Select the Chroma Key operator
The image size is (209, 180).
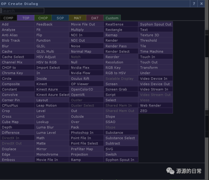click(x=17, y=73)
